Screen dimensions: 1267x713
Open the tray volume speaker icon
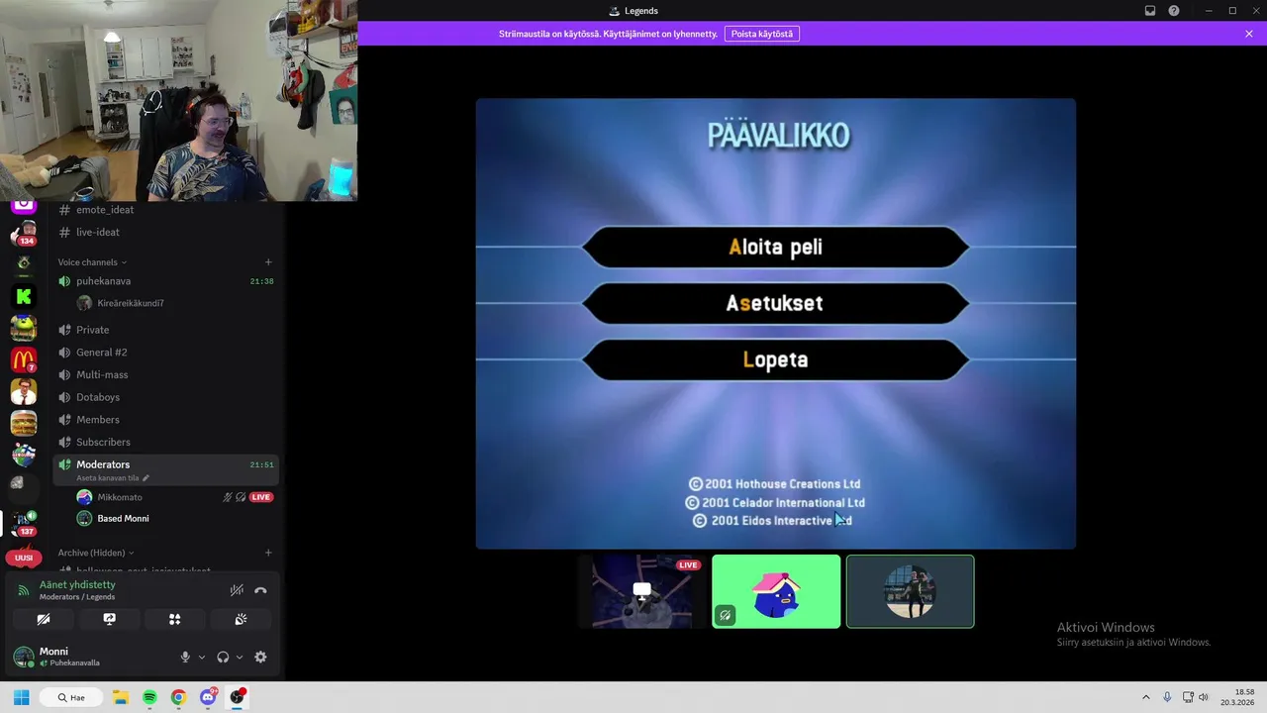(1204, 697)
